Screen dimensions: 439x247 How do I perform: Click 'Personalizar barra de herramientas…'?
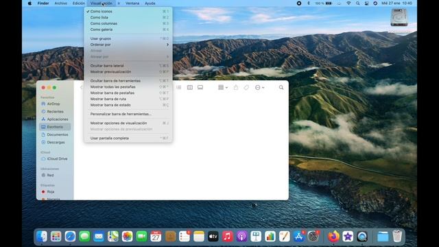[128, 114]
